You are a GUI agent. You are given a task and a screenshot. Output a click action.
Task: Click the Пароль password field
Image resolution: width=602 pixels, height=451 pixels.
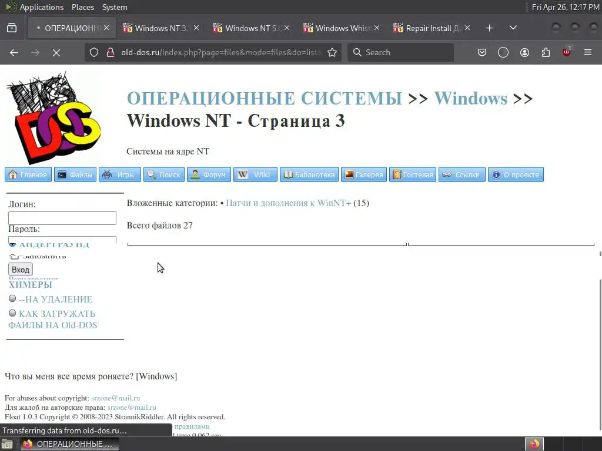62,240
